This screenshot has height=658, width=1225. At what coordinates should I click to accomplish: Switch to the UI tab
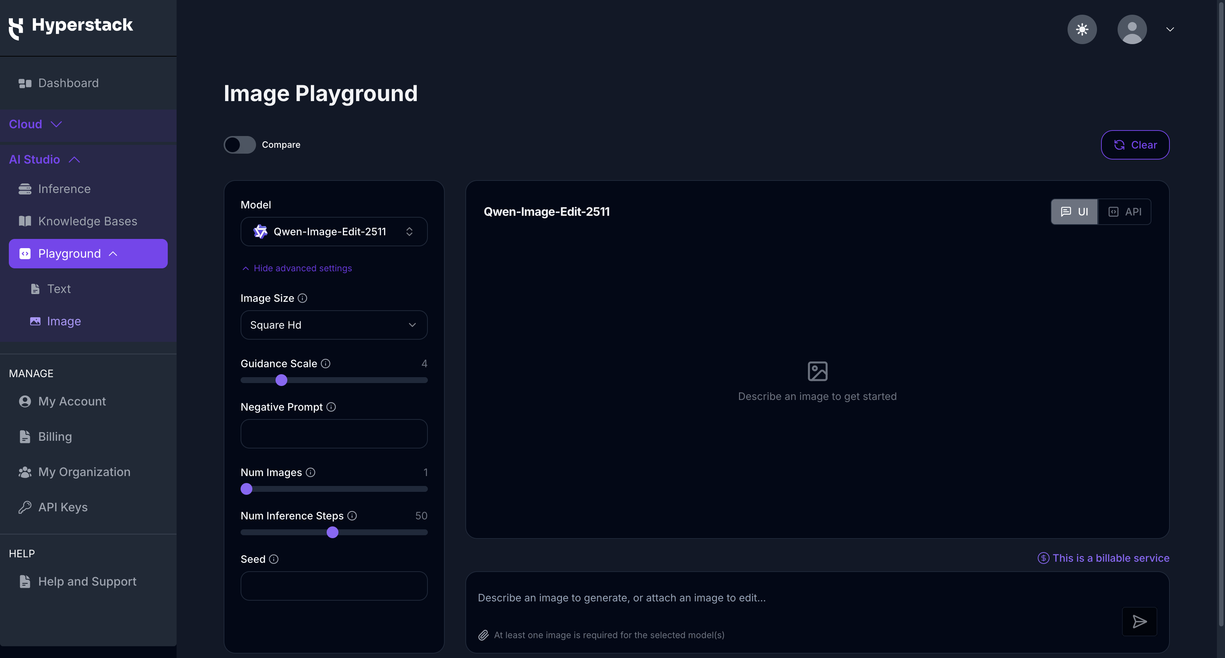[1074, 212]
